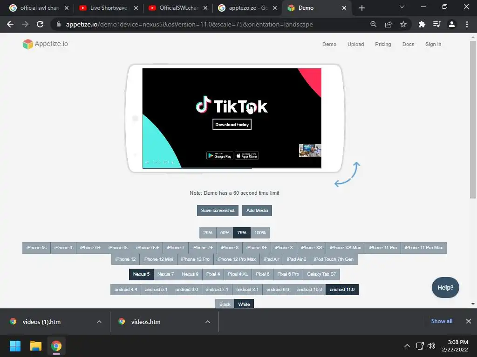Open Demo in site navigation
This screenshot has width=477, height=357.
pos(329,44)
